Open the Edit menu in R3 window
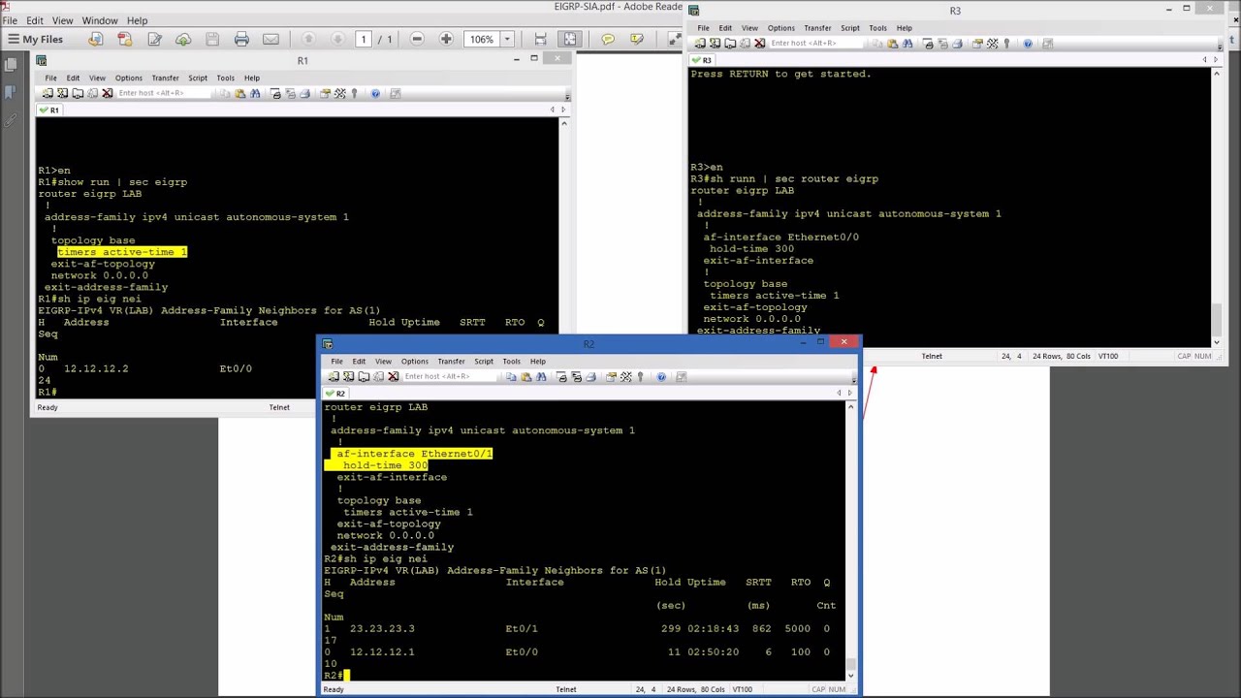 click(725, 28)
